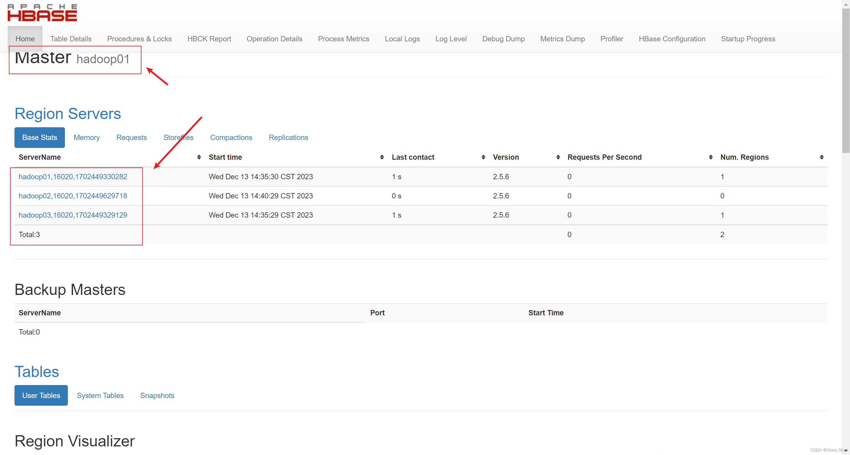Viewport: 850px width, 455px height.
Task: Open hadoop03 region server link
Action: coord(73,215)
